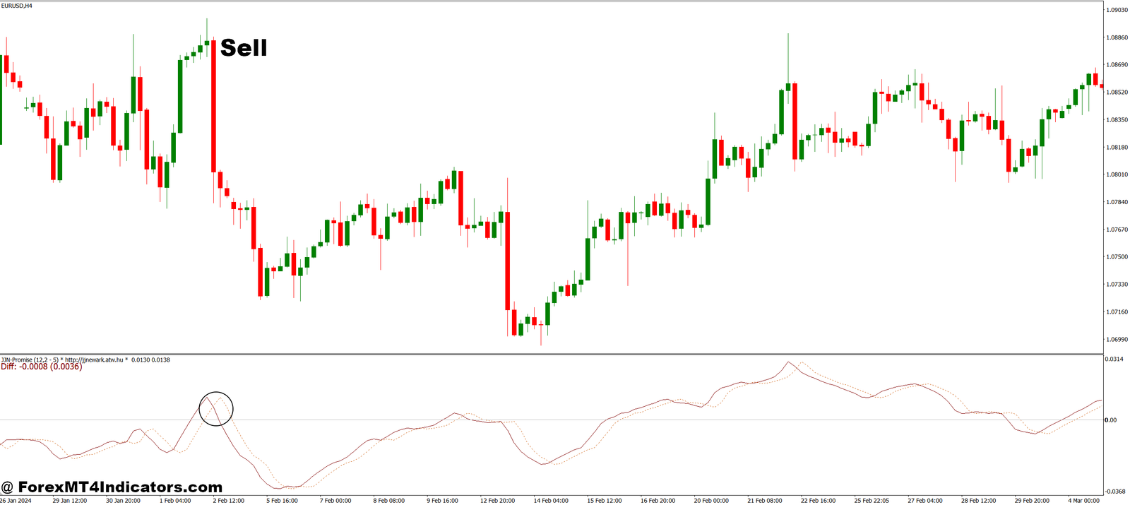Click the 28 Feb 12:00 time label
The image size is (1130, 505).
pos(979,501)
